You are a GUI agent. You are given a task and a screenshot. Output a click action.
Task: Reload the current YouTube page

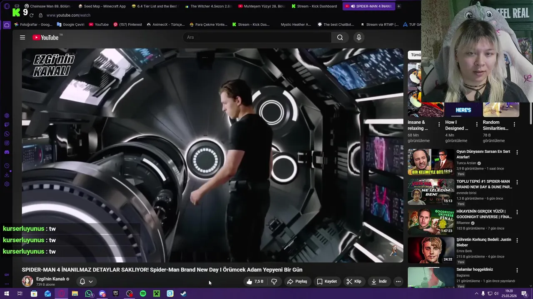tap(31, 15)
